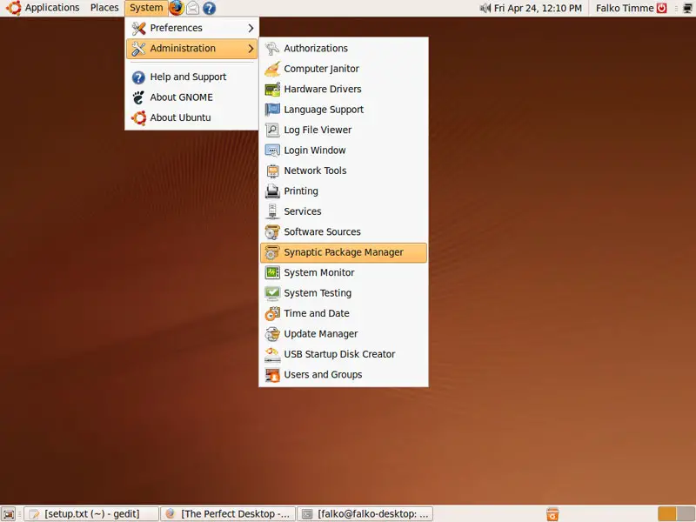The image size is (696, 522).
Task: Open the network monitor icon in top panel
Action: 687,8
